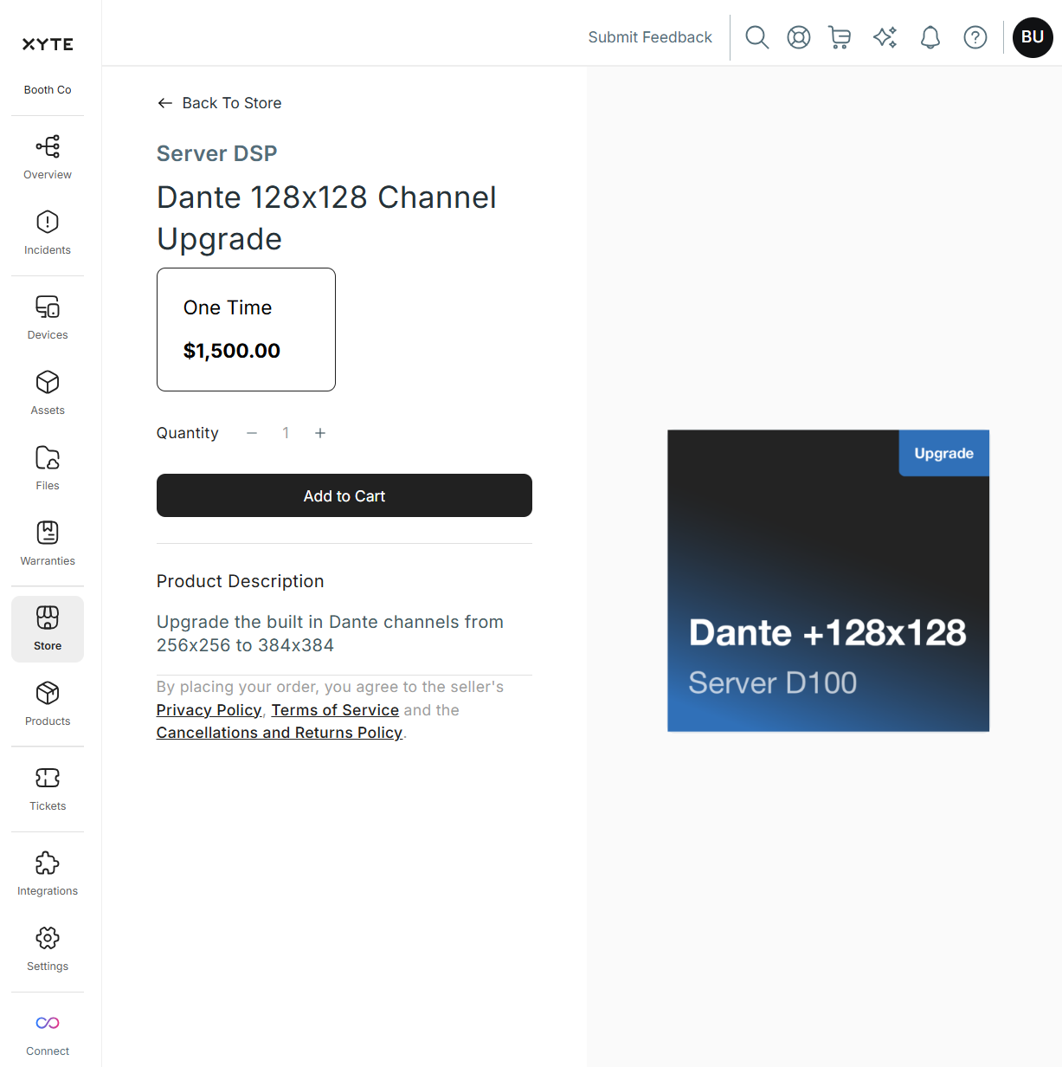Image resolution: width=1062 pixels, height=1067 pixels.
Task: Click the Server DSP heading
Action: coord(217,153)
